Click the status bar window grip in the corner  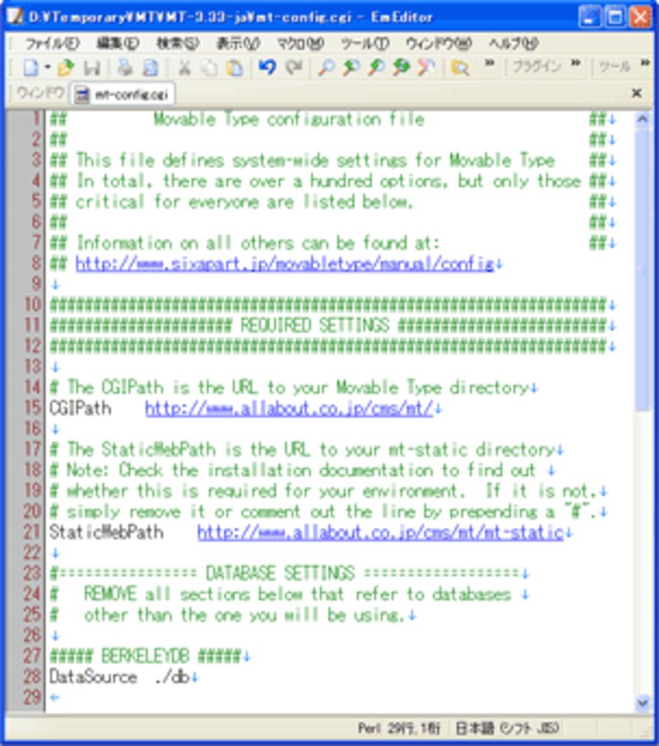645,731
